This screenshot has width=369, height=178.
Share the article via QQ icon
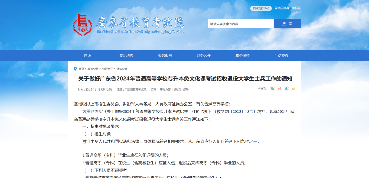pos(286,88)
